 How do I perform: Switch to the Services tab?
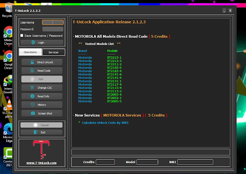coord(53,52)
